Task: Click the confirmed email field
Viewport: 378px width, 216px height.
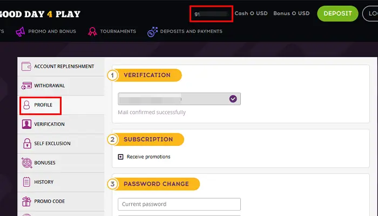Action: coord(173,99)
